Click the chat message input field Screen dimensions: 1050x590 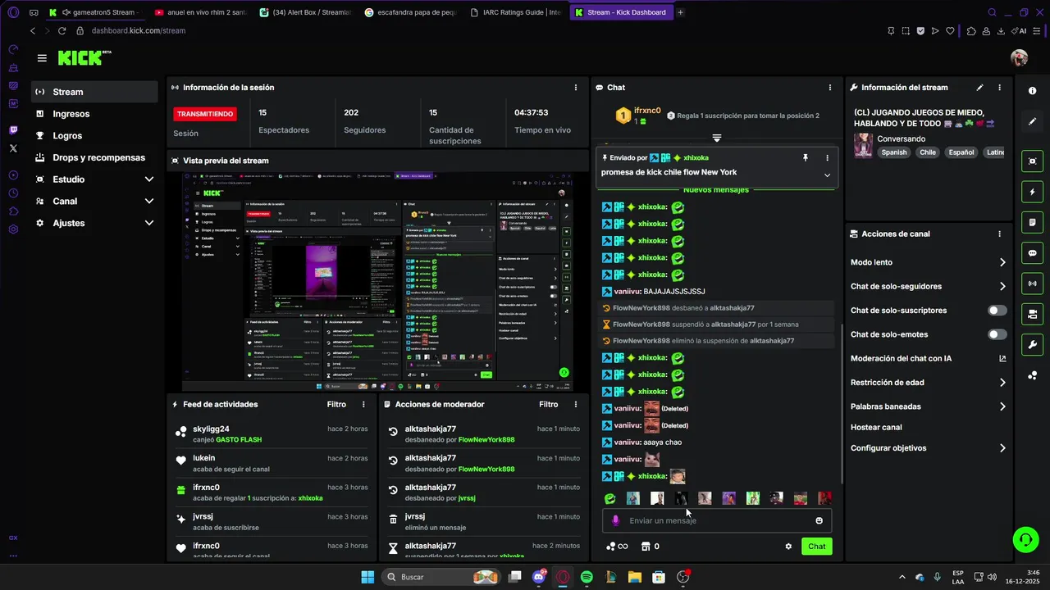pyautogui.click(x=718, y=520)
